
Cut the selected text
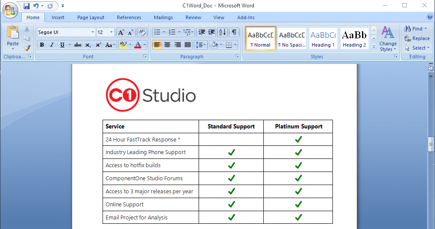[27, 29]
